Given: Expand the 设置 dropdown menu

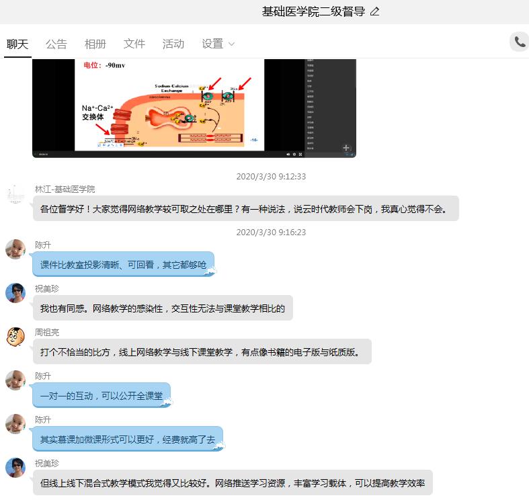Looking at the screenshot, I should 218,44.
